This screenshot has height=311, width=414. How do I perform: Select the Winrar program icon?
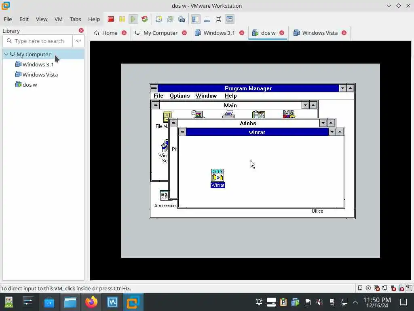point(218,178)
